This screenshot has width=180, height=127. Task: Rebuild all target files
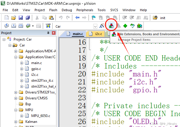pos(21,26)
